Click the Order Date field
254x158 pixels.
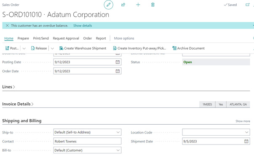87,71
